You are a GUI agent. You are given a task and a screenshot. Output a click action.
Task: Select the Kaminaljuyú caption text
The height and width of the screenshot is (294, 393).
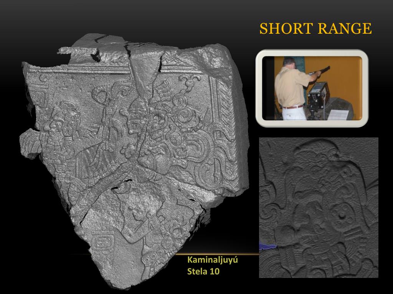point(213,260)
